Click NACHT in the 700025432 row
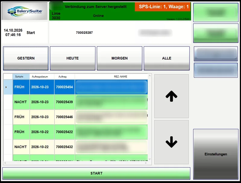 [x=20, y=147]
